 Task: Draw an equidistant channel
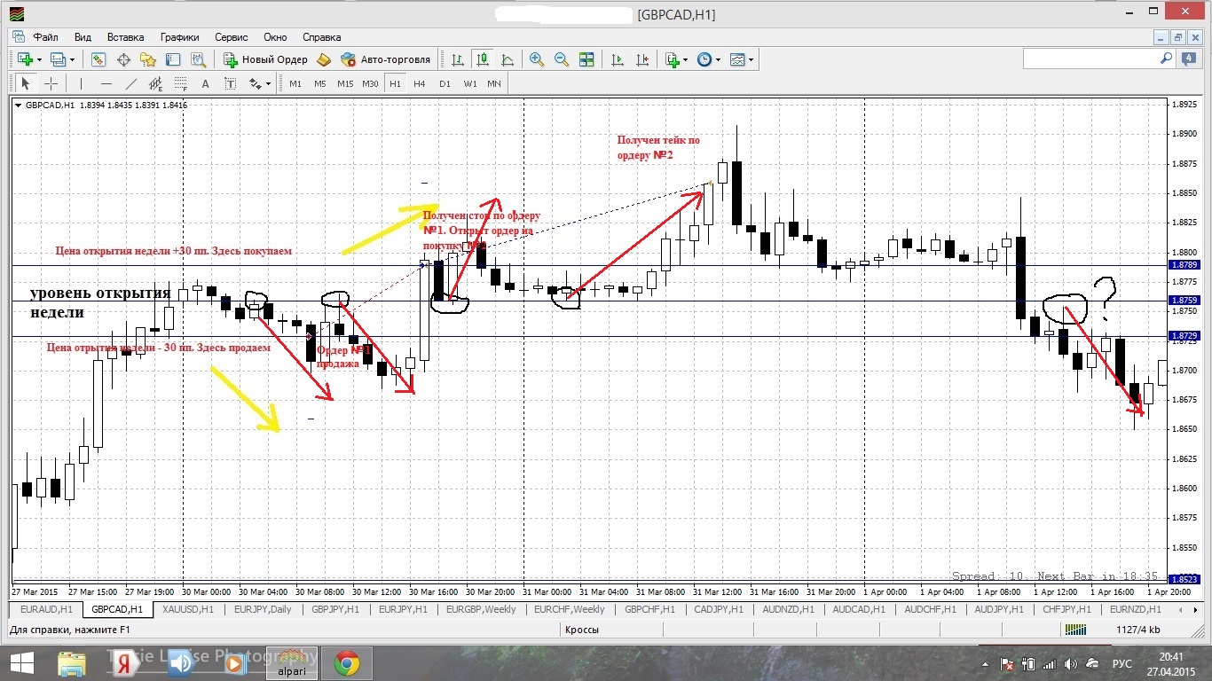click(155, 83)
